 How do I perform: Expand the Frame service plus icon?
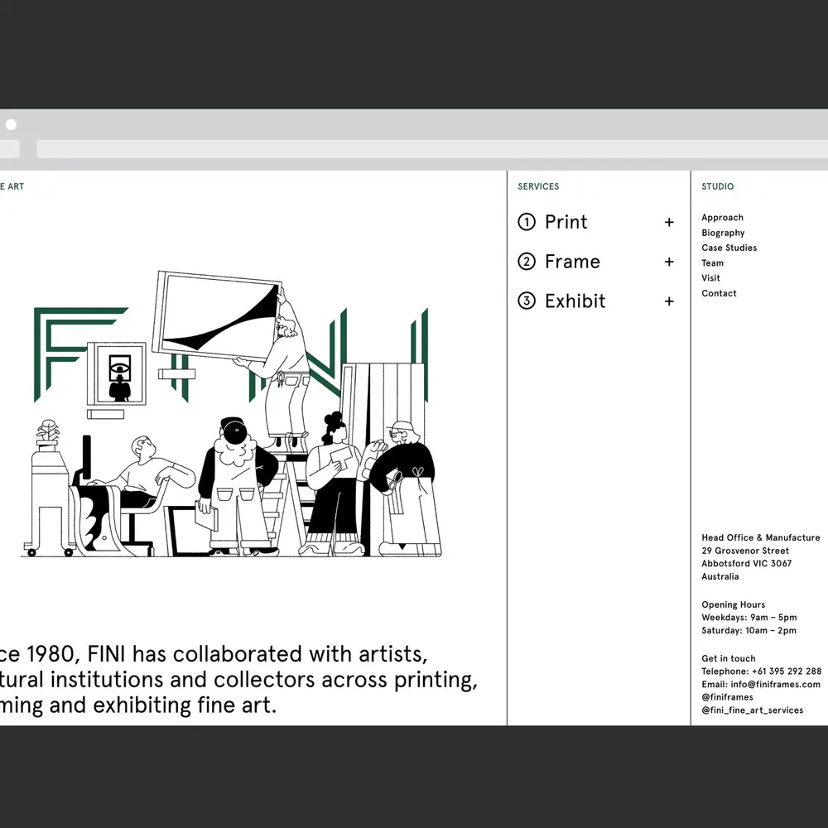tap(669, 262)
